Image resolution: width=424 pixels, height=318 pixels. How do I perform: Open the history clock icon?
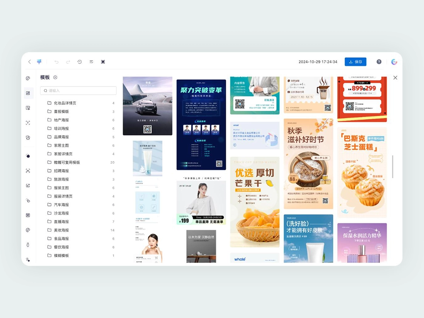click(79, 62)
